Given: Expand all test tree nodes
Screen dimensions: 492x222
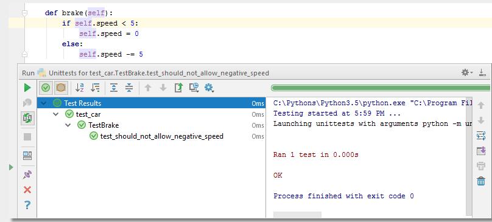Looking at the screenshot, I should 114,88.
